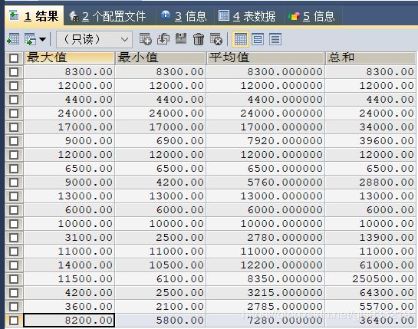The height and width of the screenshot is (329, 418).
Task: Select the cell 5760.000000
Action: [265, 182]
